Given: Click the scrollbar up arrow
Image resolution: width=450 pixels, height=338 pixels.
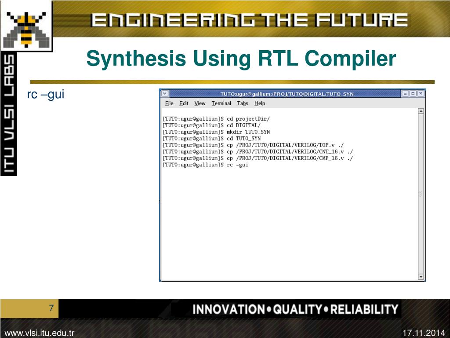Looking at the screenshot, I should (x=421, y=111).
